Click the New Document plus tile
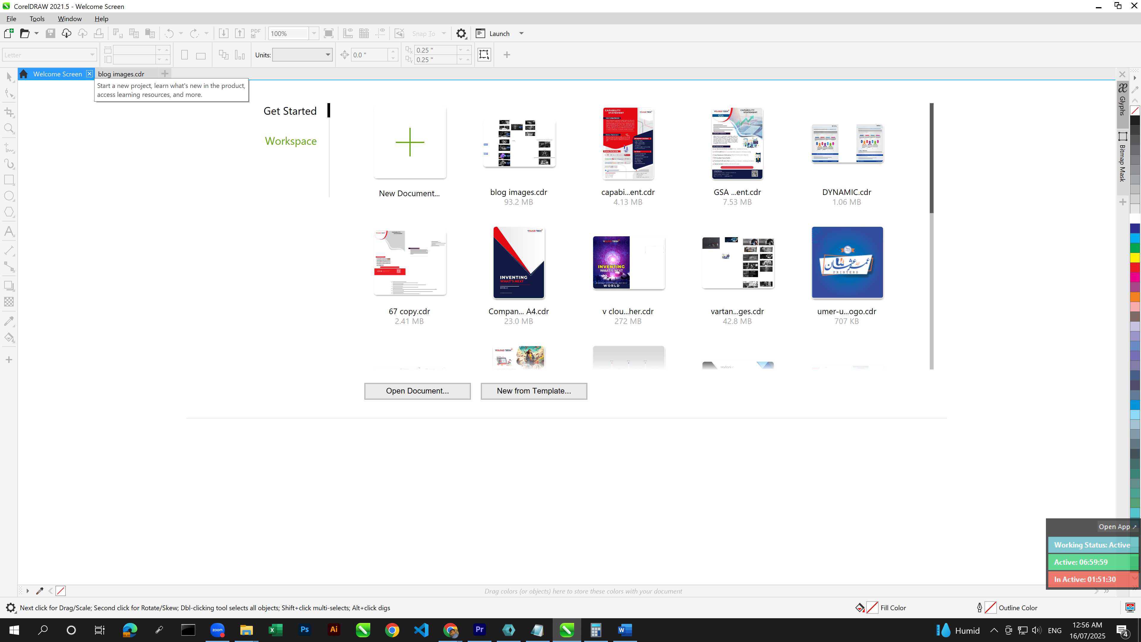Screen dimensions: 1141x642 point(410,142)
